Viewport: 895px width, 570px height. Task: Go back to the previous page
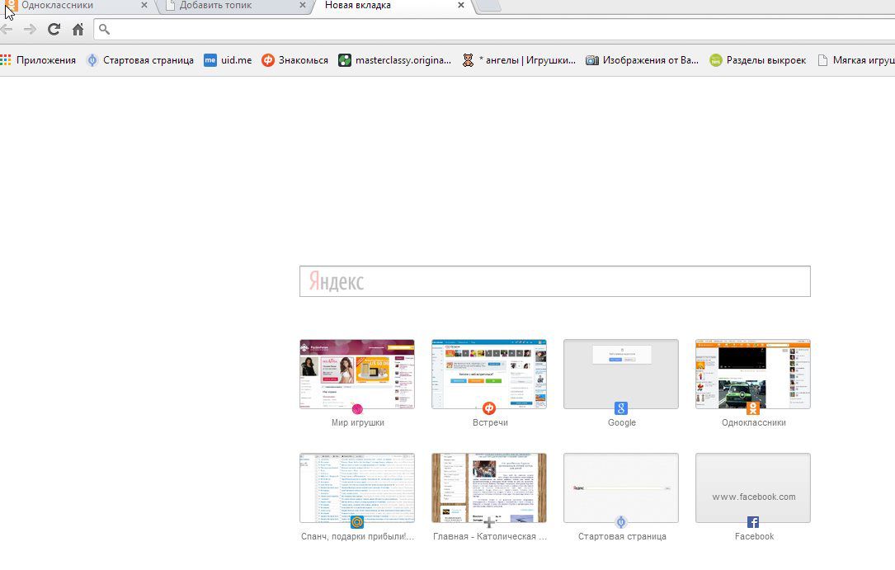point(6,29)
